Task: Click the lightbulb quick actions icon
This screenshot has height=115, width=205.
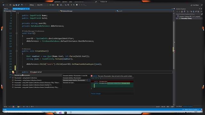Action: pos(13,72)
